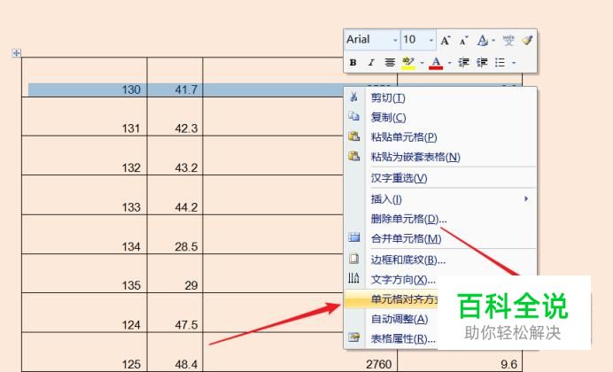
Task: Click the cell containing 131
Action: [x=84, y=116]
